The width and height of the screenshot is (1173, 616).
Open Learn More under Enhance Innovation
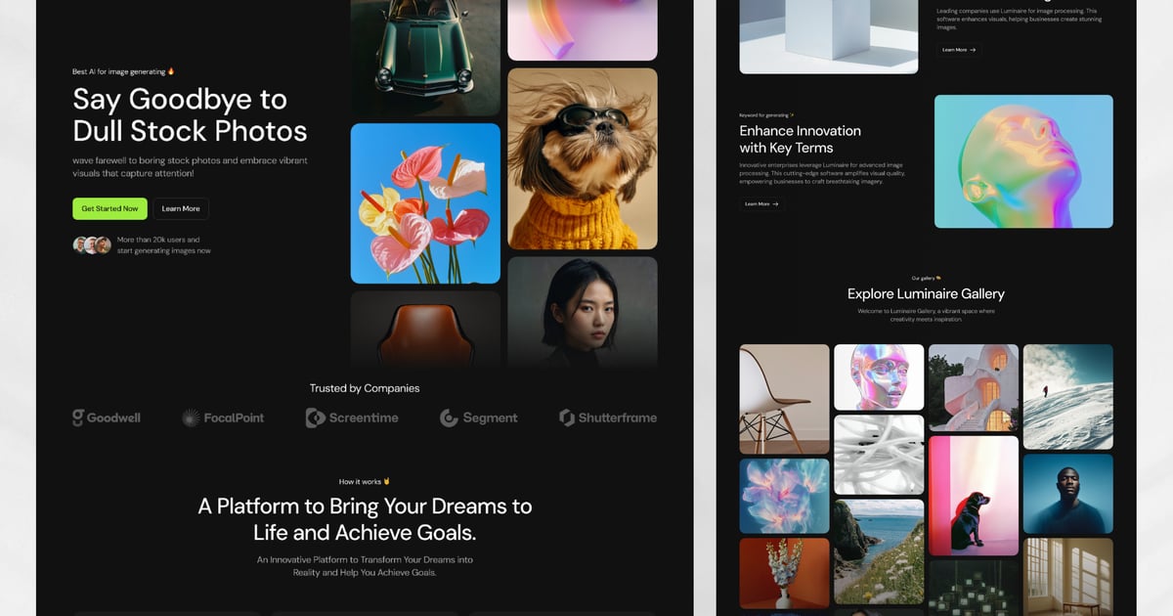click(761, 204)
